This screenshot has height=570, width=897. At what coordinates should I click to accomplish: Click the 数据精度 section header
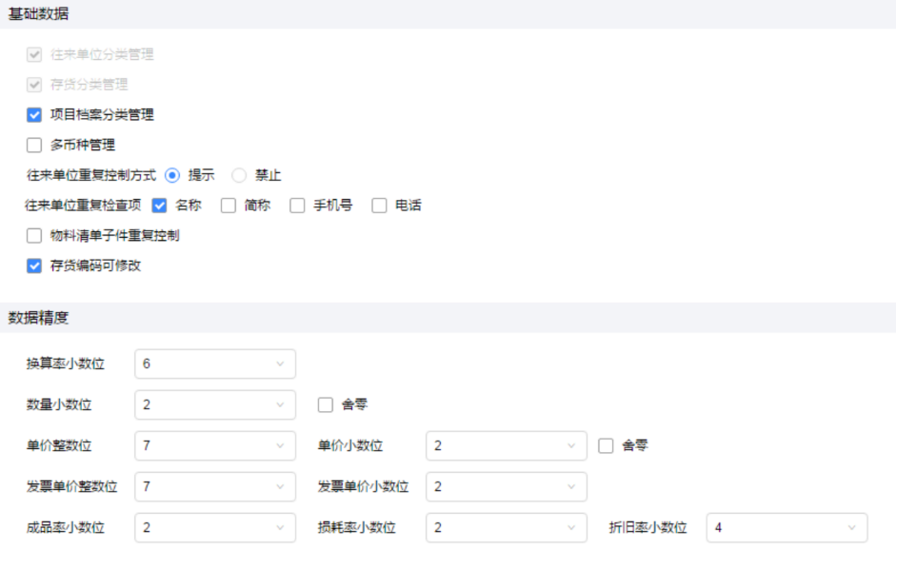(x=38, y=318)
